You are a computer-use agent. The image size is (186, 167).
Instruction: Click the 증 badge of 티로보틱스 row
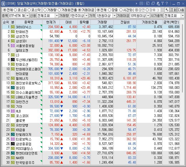pos(13,139)
